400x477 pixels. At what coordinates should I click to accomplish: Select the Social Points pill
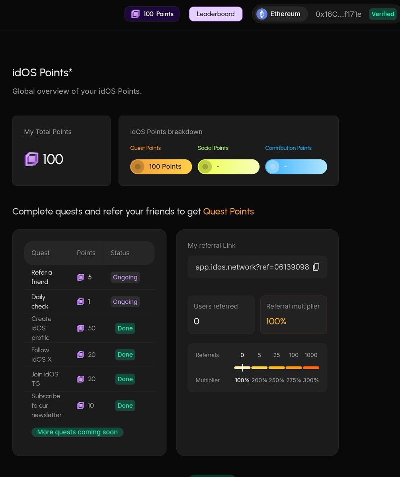click(x=228, y=167)
